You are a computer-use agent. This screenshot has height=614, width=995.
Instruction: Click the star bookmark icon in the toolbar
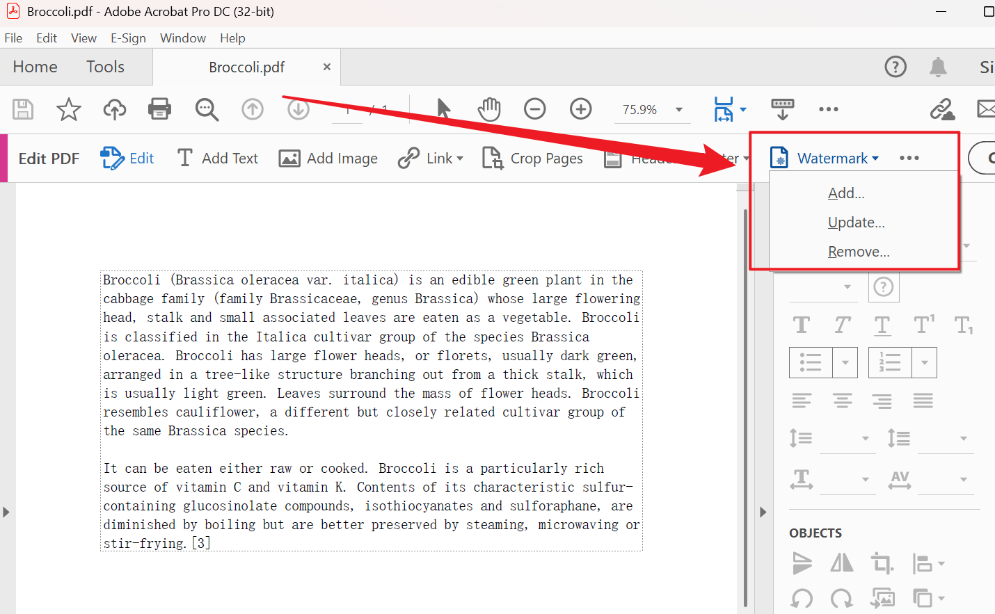(68, 109)
